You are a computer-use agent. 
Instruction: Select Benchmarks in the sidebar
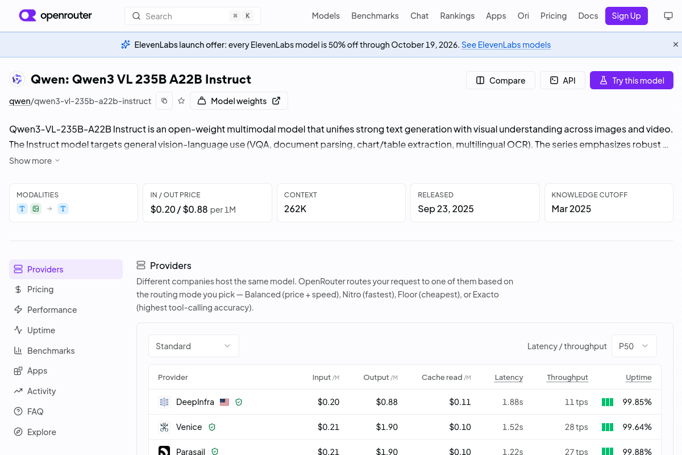(x=66, y=351)
